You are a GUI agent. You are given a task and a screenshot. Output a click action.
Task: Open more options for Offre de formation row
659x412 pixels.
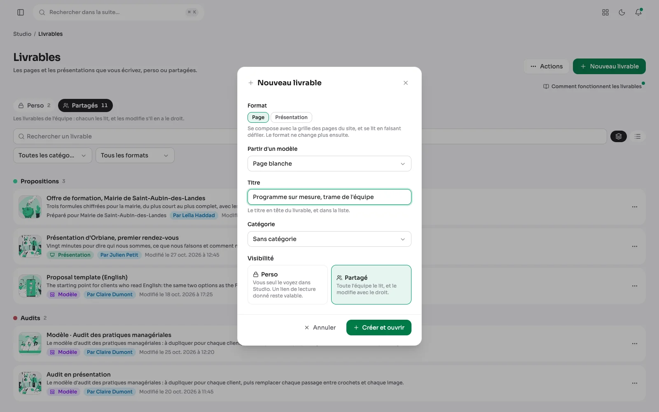coord(635,207)
